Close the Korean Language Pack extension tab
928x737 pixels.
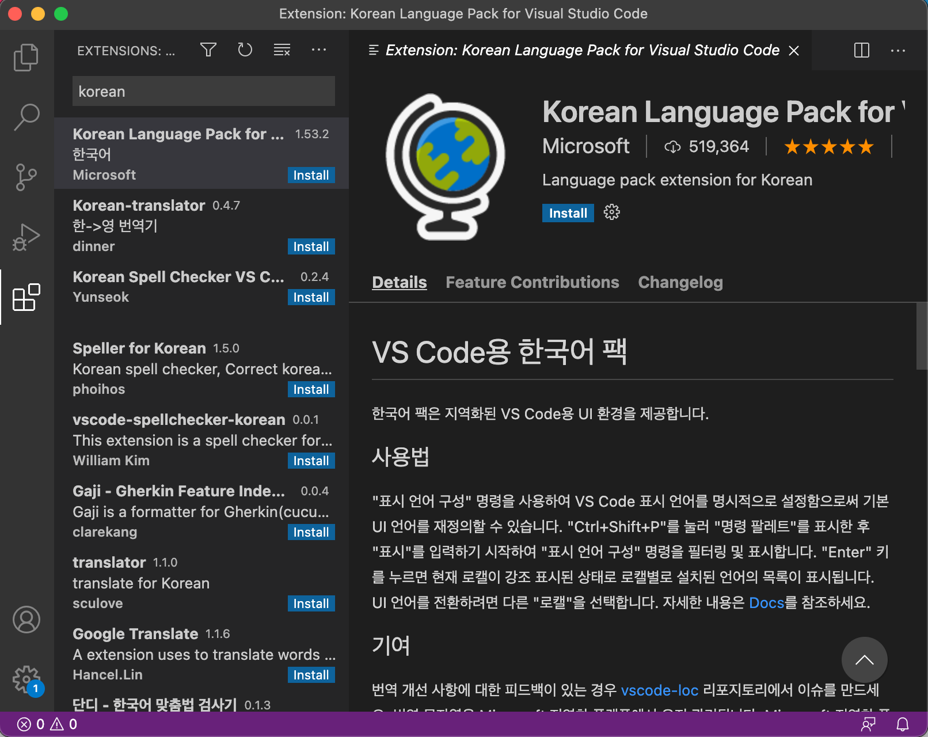(x=794, y=51)
